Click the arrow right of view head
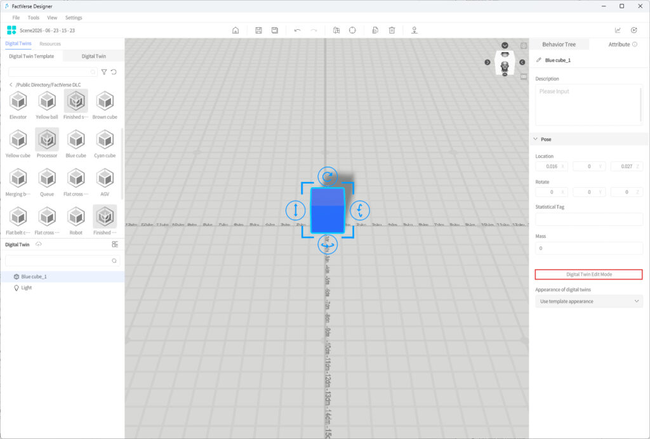 [x=522, y=62]
